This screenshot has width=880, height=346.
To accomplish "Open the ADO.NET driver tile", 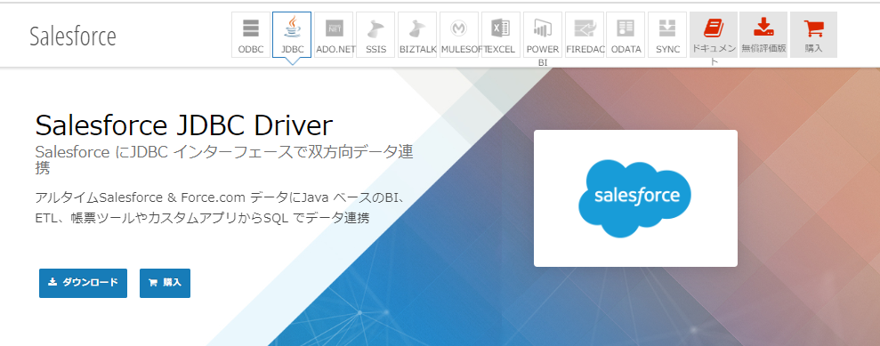I will click(335, 34).
